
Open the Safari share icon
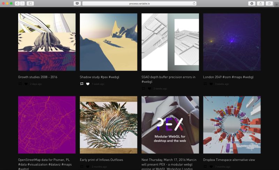pos(261,3)
